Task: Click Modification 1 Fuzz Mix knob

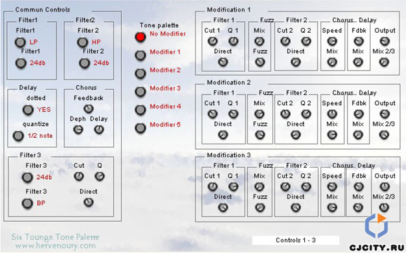Action: point(259,41)
